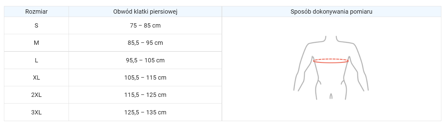Image resolution: width=445 pixels, height=125 pixels.
Task: Select the size 2XL cell
Action: 36,95
